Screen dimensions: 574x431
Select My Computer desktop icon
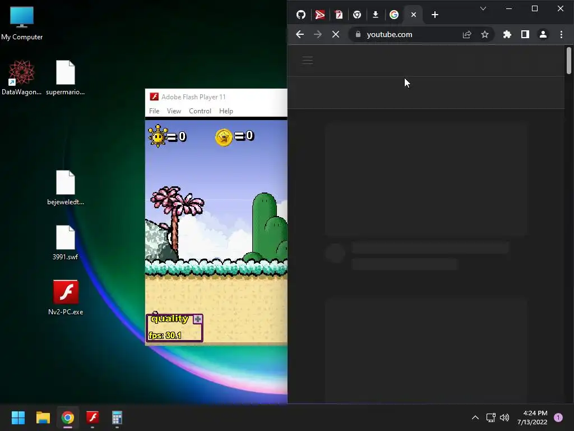(22, 24)
